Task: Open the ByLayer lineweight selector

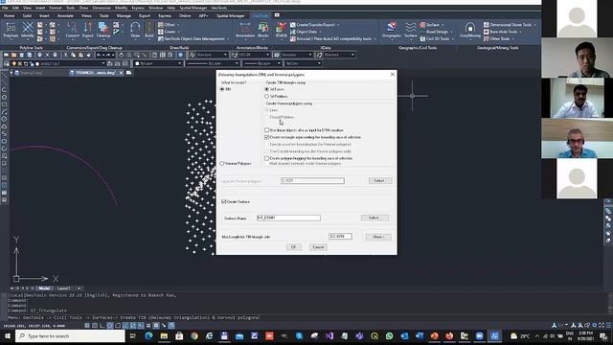Action: point(261,63)
